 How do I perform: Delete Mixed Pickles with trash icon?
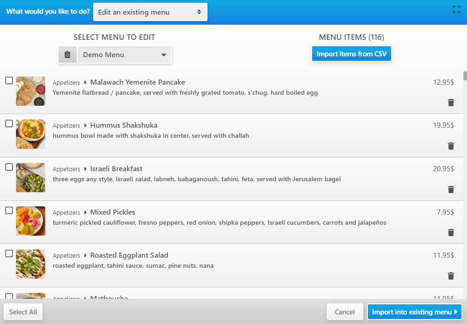[451, 232]
